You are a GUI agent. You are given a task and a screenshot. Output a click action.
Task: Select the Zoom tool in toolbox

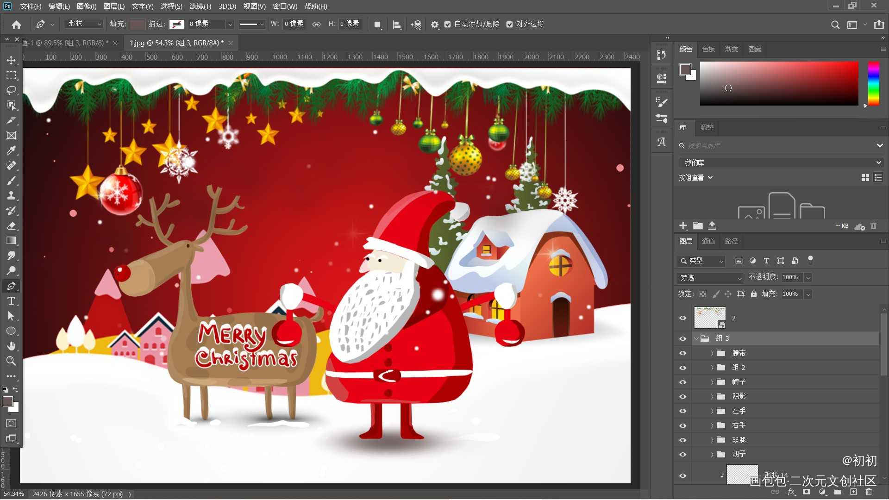click(x=11, y=361)
